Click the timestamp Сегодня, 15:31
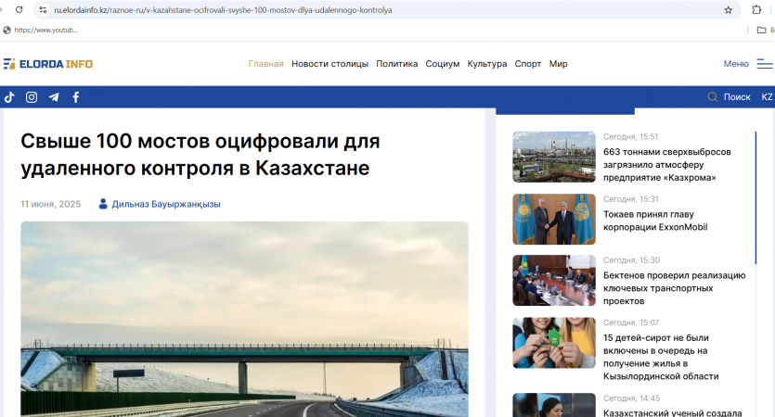The image size is (775, 417). [x=631, y=199]
